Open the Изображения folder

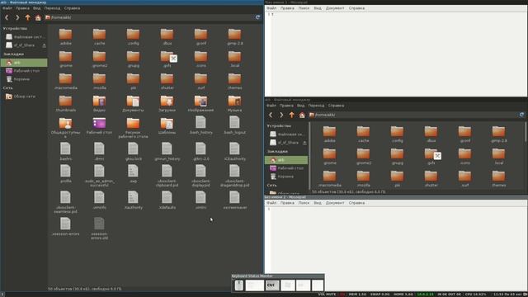[x=200, y=103]
